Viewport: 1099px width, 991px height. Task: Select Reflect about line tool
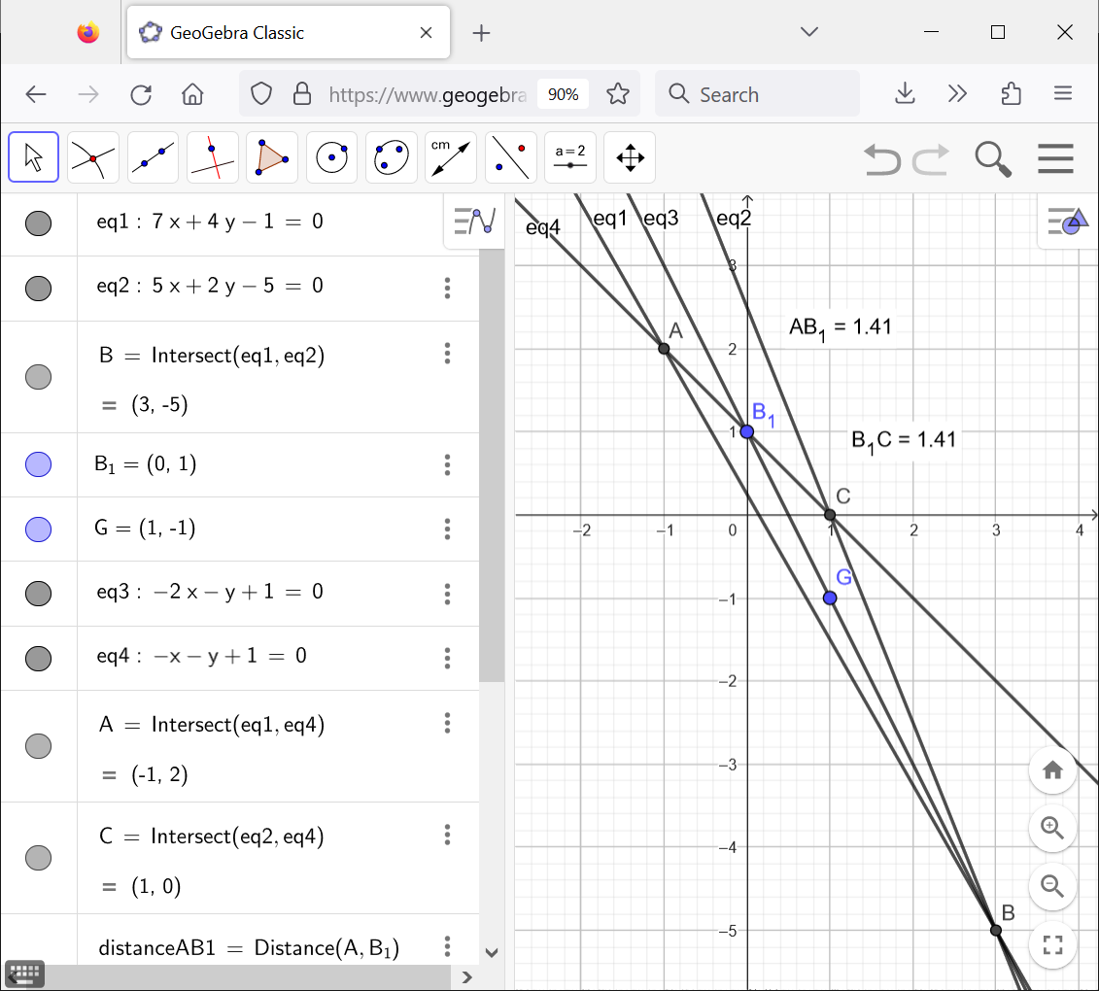pos(510,157)
